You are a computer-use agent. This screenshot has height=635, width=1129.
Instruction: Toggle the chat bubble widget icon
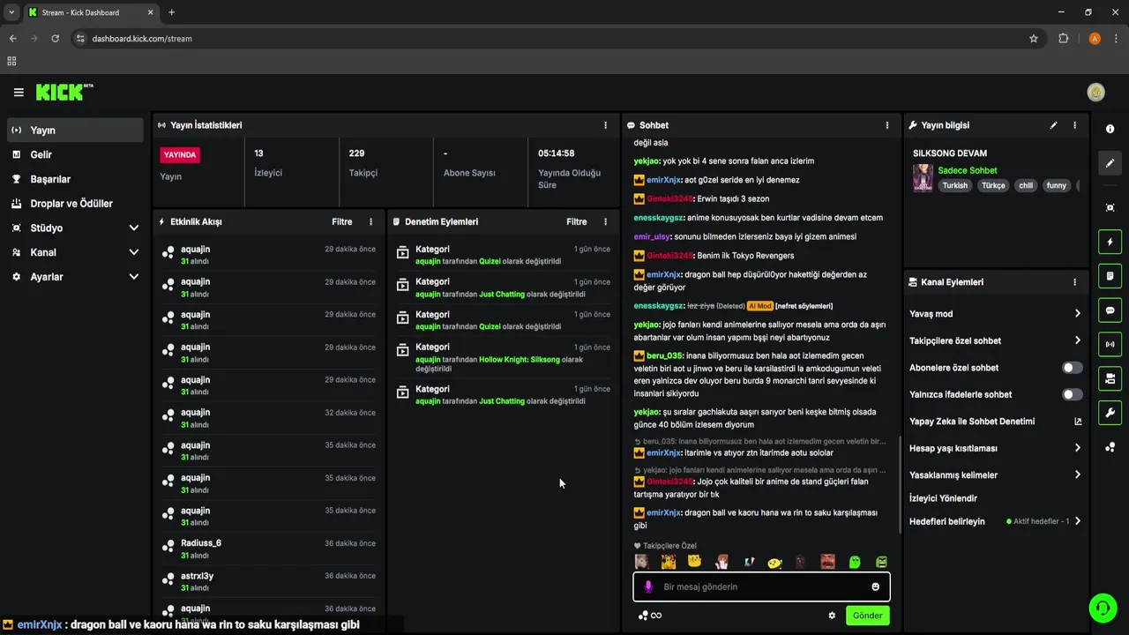point(1110,310)
